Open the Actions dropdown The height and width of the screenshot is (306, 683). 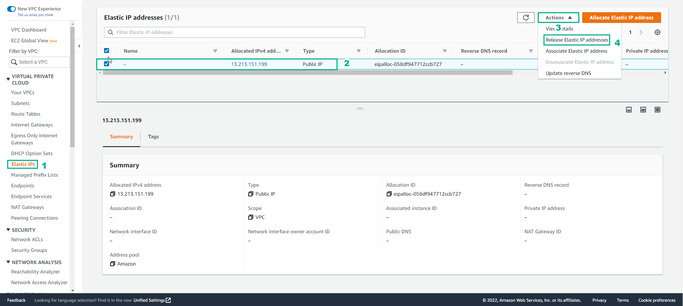(x=559, y=18)
